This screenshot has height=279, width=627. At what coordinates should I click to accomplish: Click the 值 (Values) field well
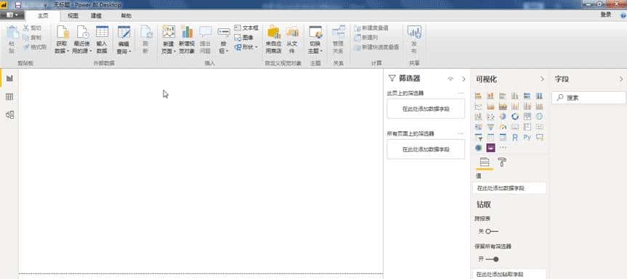(x=509, y=188)
